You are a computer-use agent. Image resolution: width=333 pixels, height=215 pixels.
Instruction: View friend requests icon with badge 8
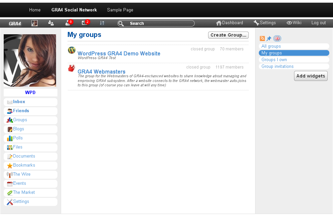tap(69, 23)
